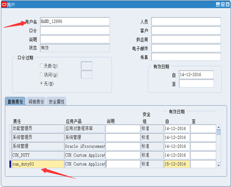Viewport: 231px width, 187px height.
Task: Click the 天数 value box
Action: pyautogui.click(x=86, y=66)
